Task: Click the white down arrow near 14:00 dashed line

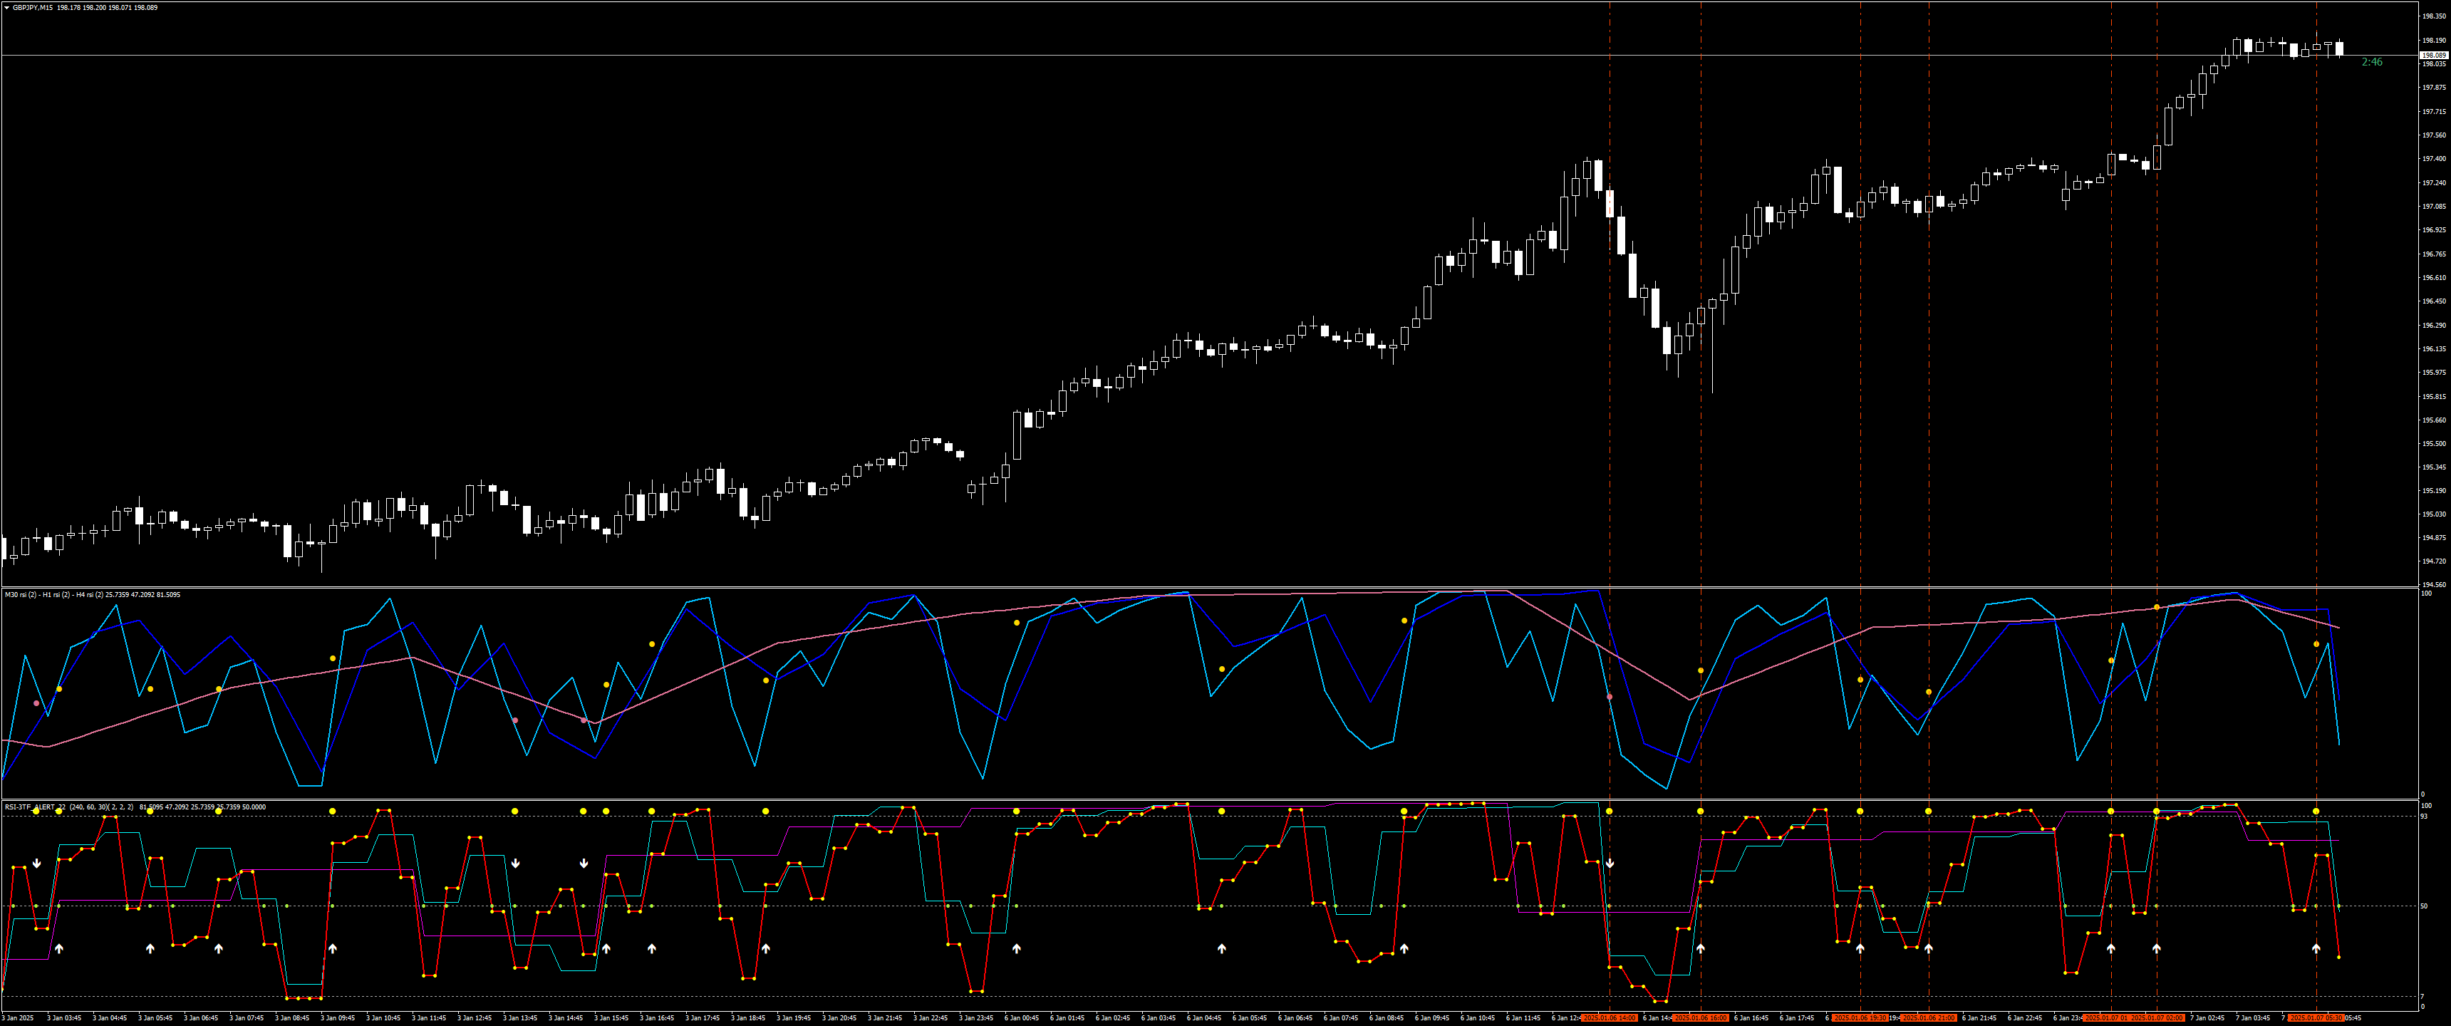Action: pos(1610,864)
